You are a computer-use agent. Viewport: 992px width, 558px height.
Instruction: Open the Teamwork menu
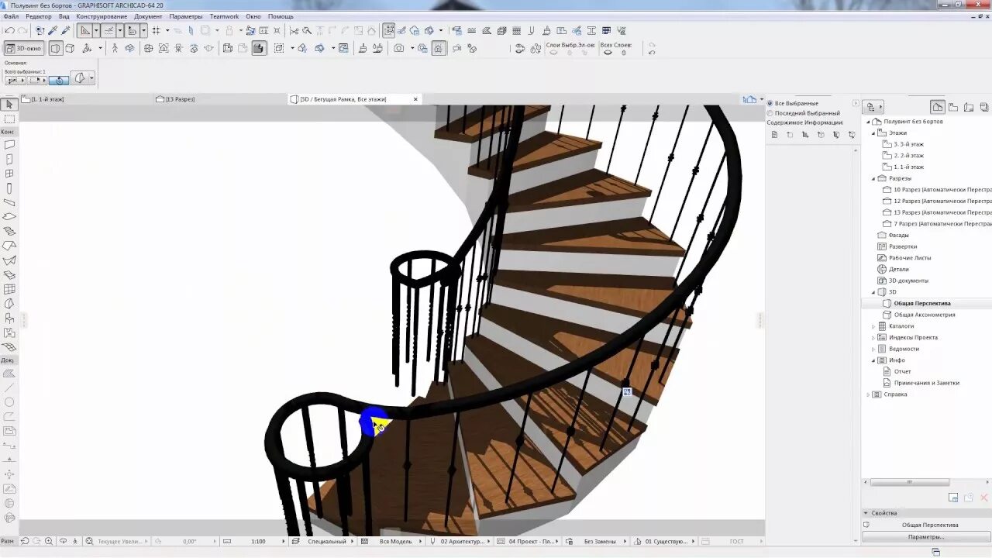point(225,16)
